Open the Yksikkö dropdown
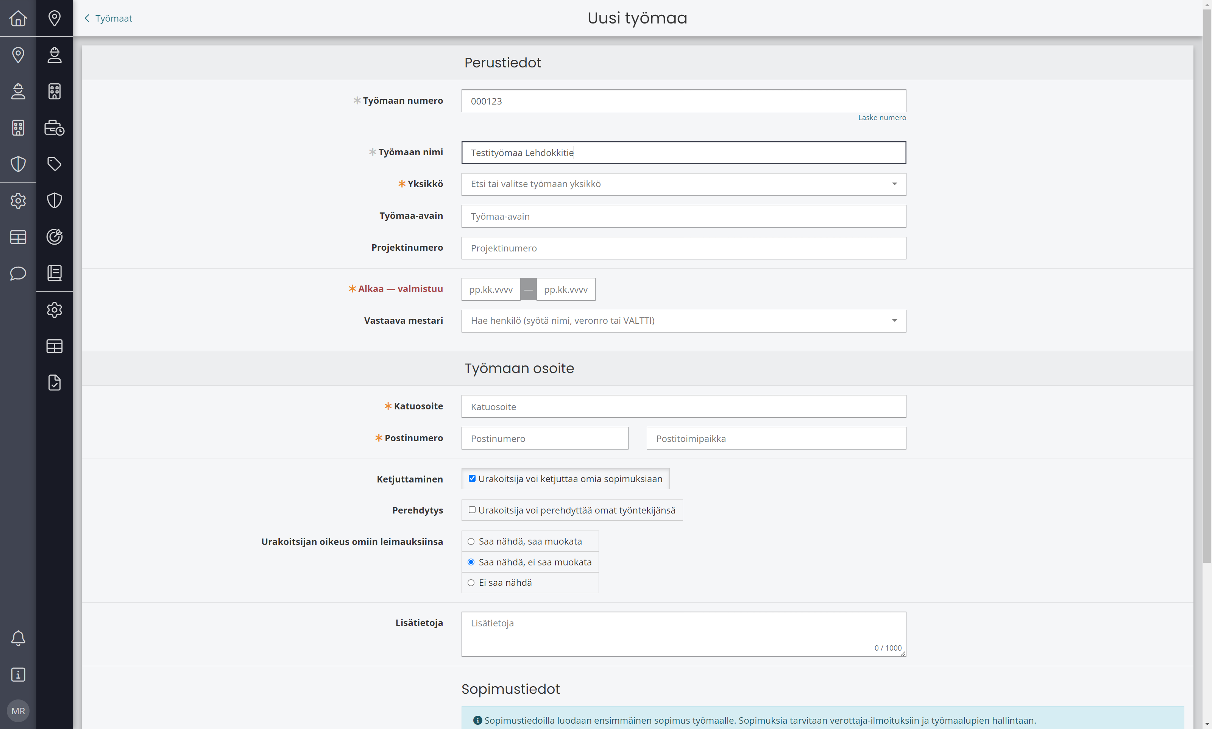The width and height of the screenshot is (1212, 729). tap(683, 184)
